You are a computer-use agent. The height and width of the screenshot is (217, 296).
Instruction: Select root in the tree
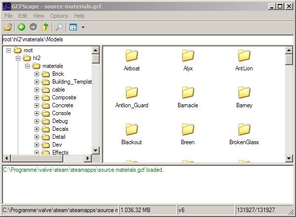tap(28, 50)
